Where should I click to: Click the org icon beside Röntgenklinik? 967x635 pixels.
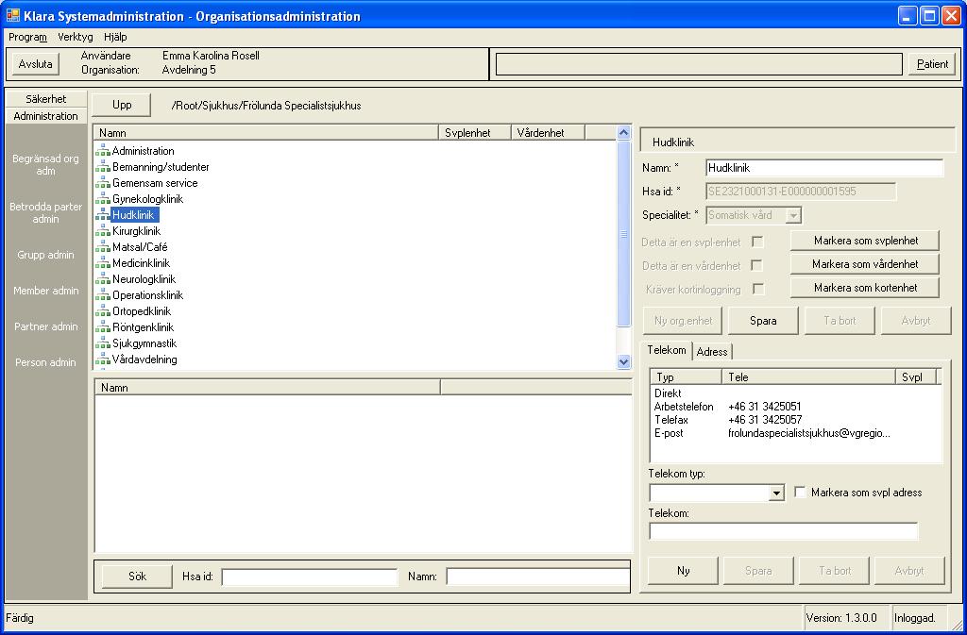pos(102,326)
